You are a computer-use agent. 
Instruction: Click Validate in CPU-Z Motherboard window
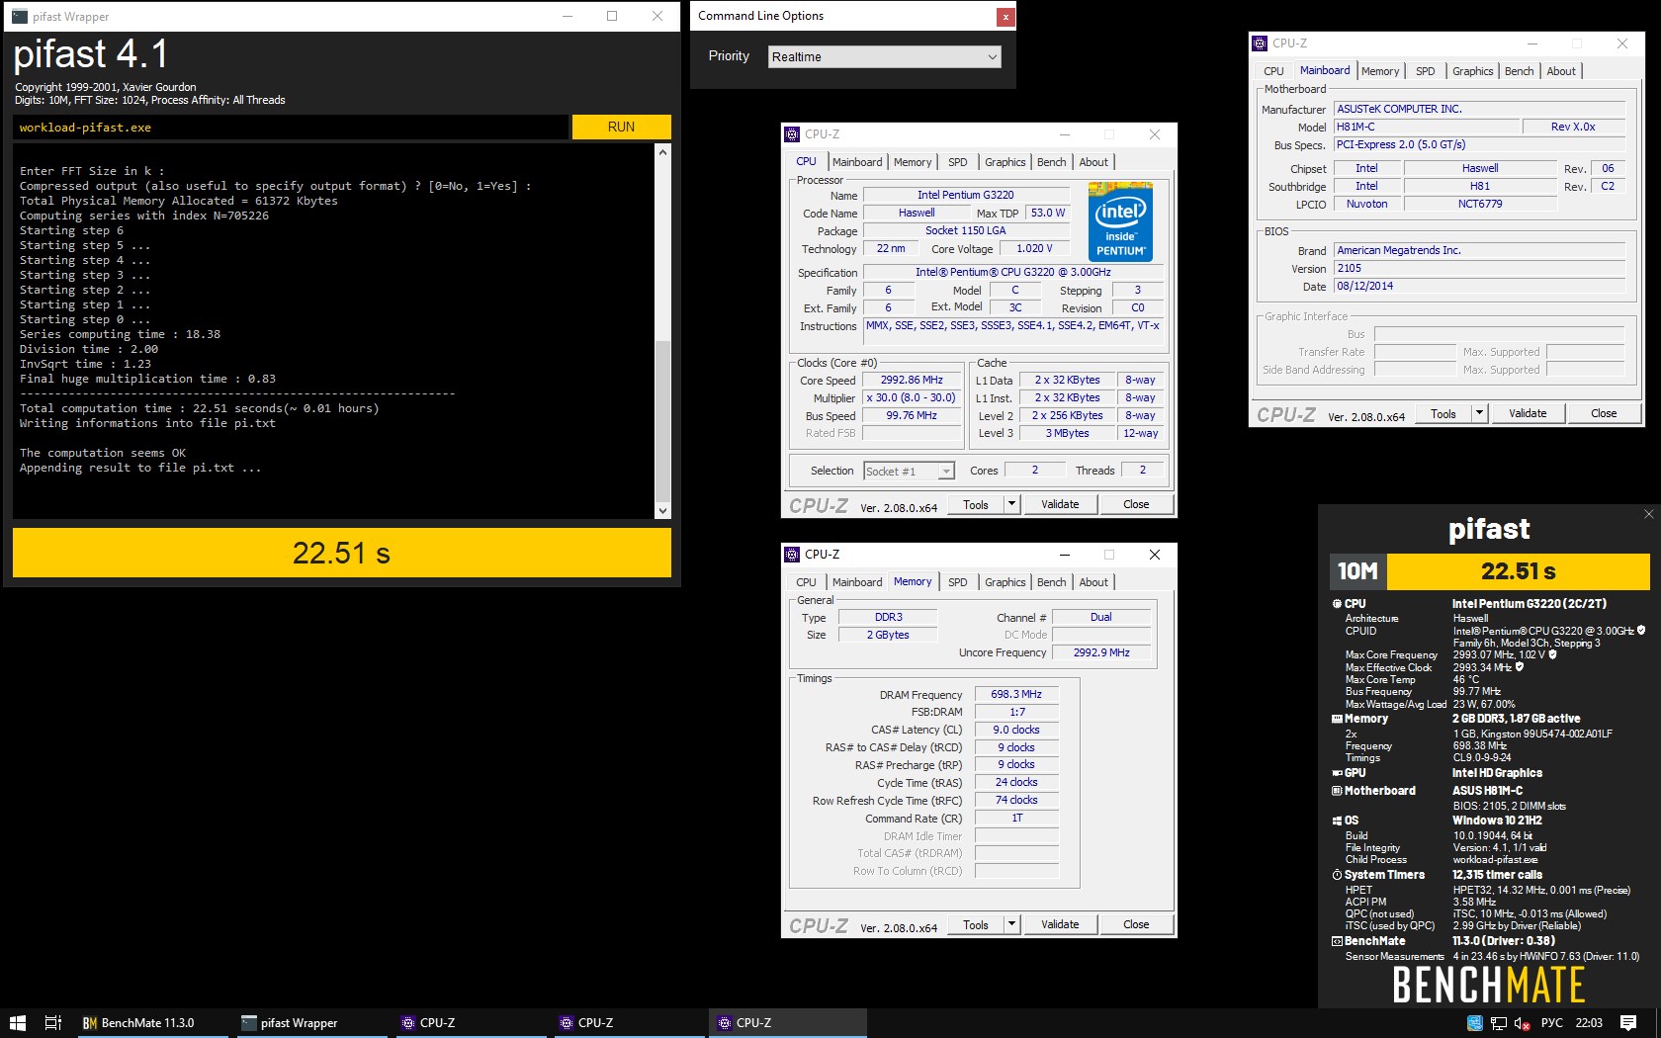(x=1528, y=413)
